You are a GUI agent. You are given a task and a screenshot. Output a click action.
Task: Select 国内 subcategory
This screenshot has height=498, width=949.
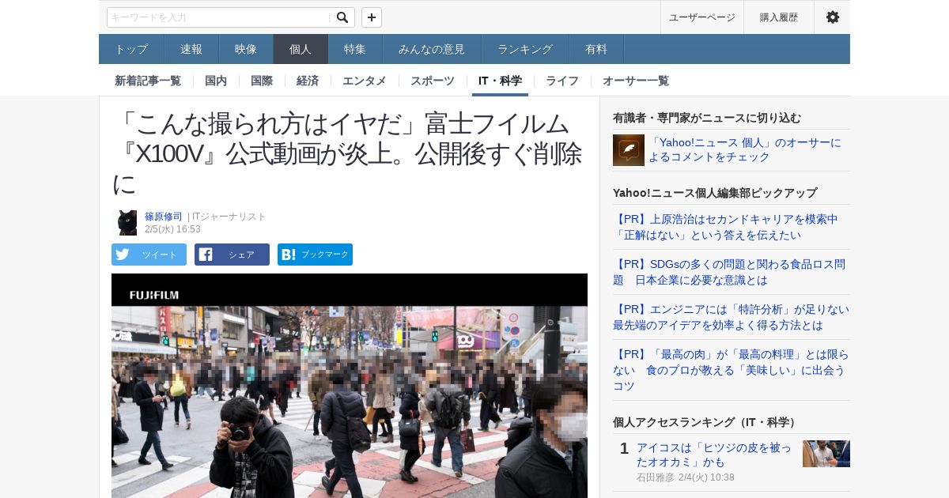click(x=216, y=81)
